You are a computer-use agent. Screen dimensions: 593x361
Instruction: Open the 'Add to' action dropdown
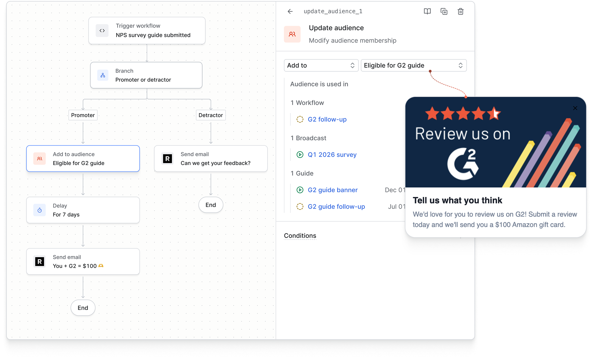(x=321, y=65)
